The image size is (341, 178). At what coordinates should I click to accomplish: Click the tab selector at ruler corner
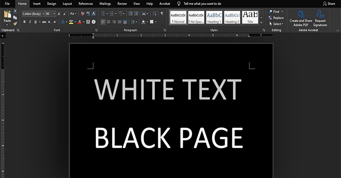2,36
